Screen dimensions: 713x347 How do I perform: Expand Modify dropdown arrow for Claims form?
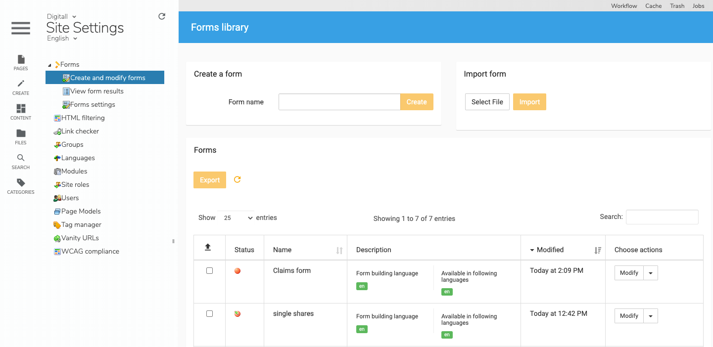click(x=651, y=273)
